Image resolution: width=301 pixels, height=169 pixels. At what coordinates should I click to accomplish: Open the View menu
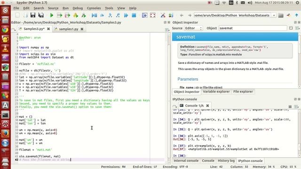(x=121, y=8)
